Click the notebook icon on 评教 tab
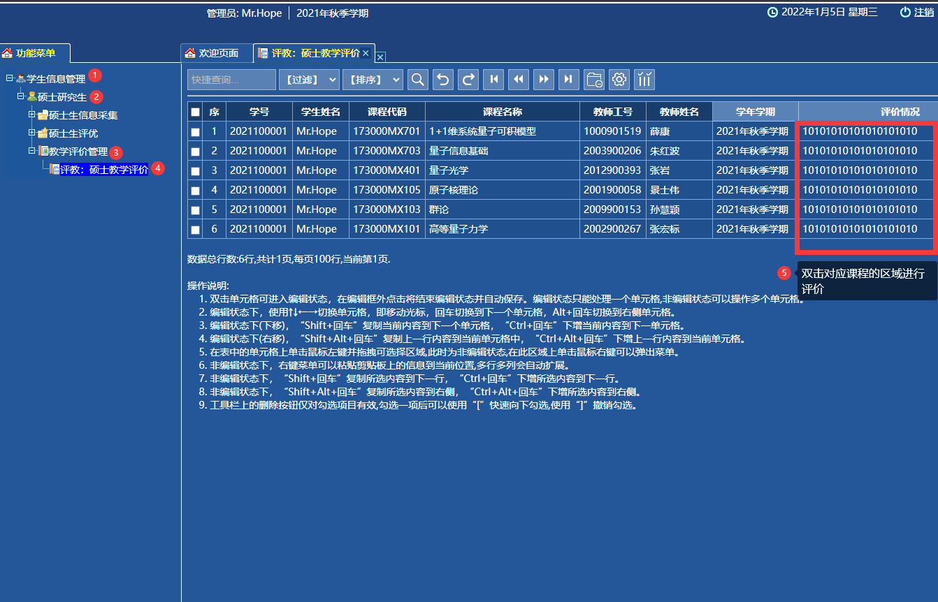Viewport: 938px width, 602px height. (263, 53)
